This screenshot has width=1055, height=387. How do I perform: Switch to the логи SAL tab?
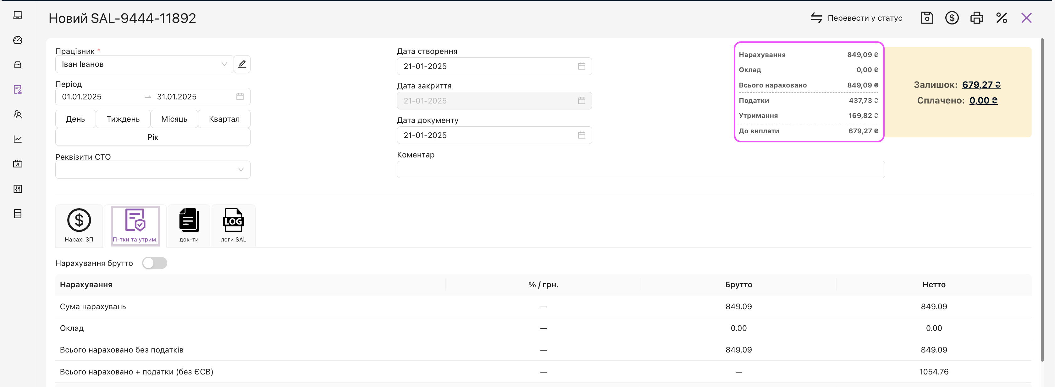[234, 225]
